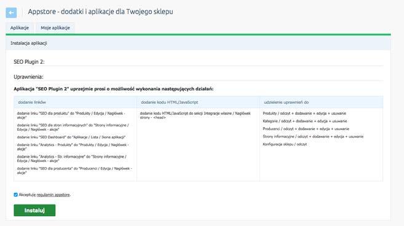Click the Produkty permissions line

click(x=304, y=113)
